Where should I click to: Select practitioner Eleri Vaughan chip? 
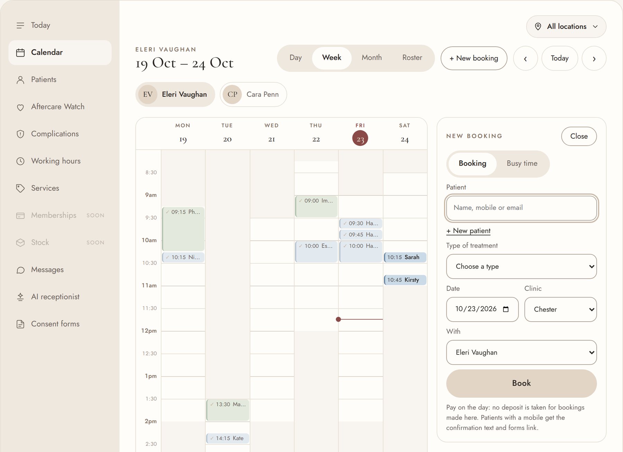click(x=175, y=94)
